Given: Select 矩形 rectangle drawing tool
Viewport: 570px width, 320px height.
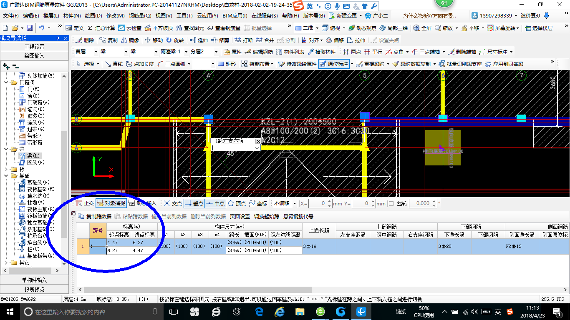Looking at the screenshot, I should pyautogui.click(x=227, y=64).
